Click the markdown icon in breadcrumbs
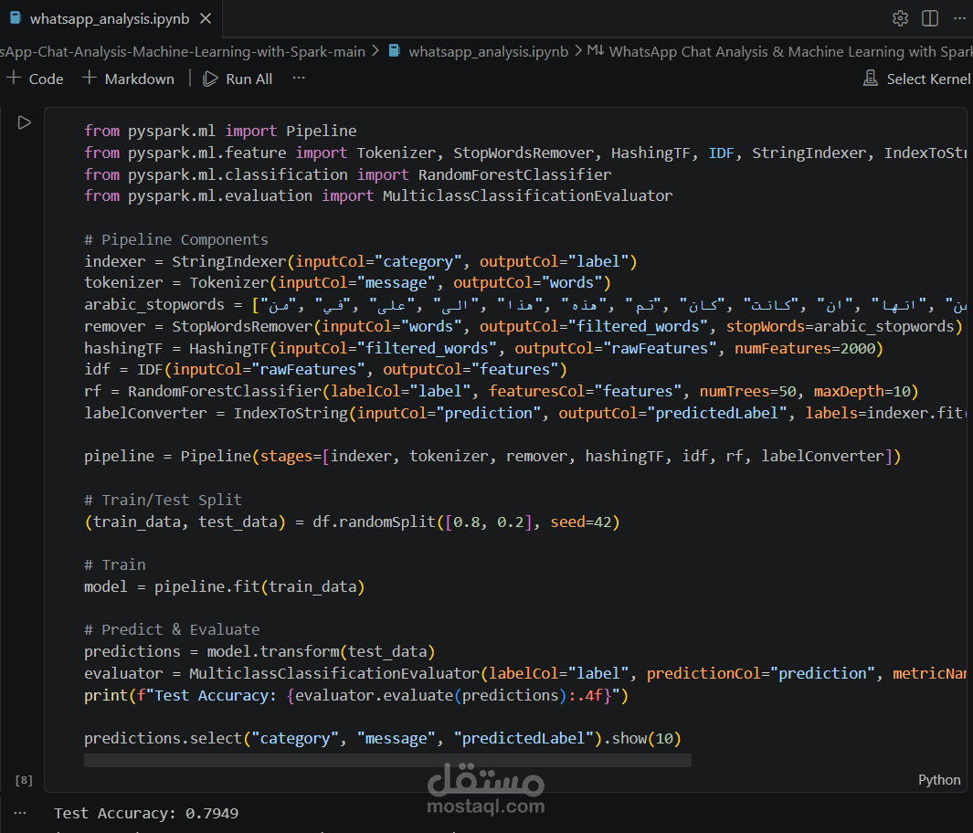 coord(595,50)
